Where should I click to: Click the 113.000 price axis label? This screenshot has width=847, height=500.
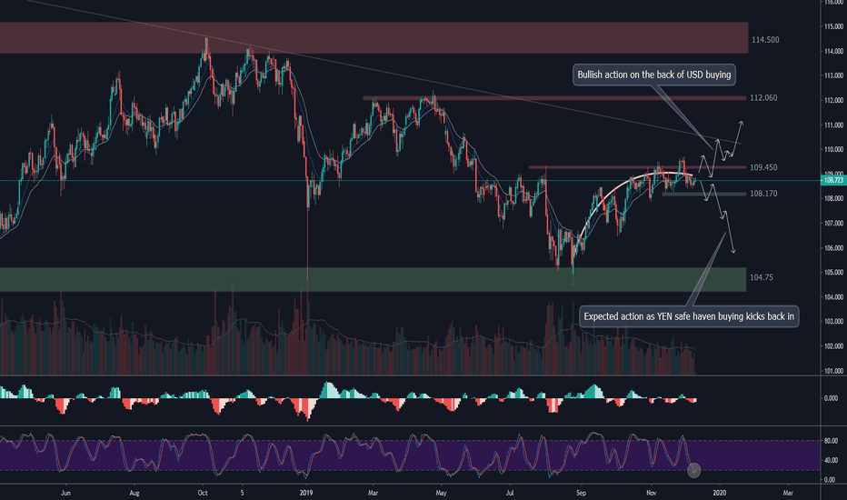pos(833,75)
